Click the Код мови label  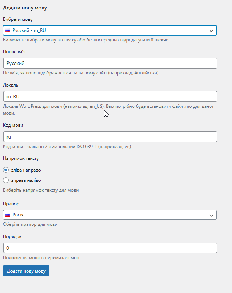click(13, 125)
